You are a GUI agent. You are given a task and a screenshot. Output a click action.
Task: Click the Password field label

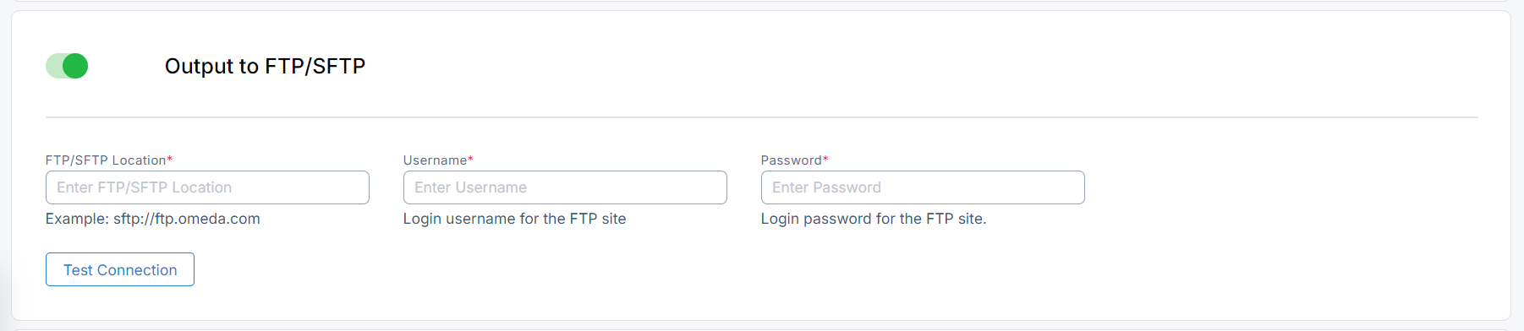(x=792, y=160)
